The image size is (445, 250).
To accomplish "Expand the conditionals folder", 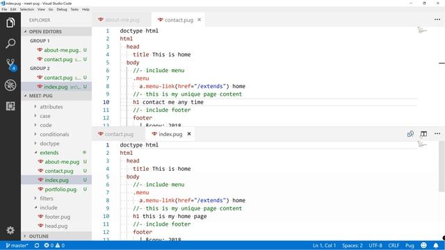I will (x=56, y=134).
